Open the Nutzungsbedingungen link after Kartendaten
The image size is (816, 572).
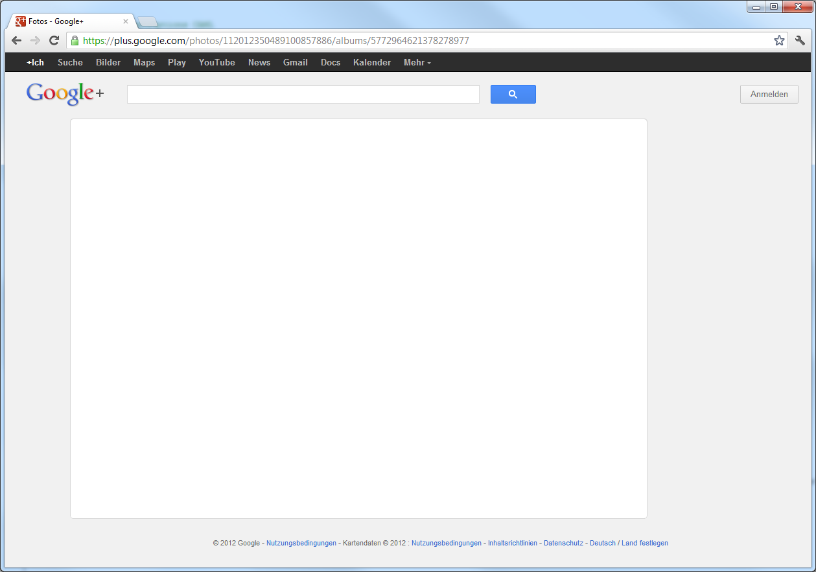coord(447,543)
